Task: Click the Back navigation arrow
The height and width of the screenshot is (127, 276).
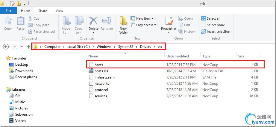Action: [6, 46]
